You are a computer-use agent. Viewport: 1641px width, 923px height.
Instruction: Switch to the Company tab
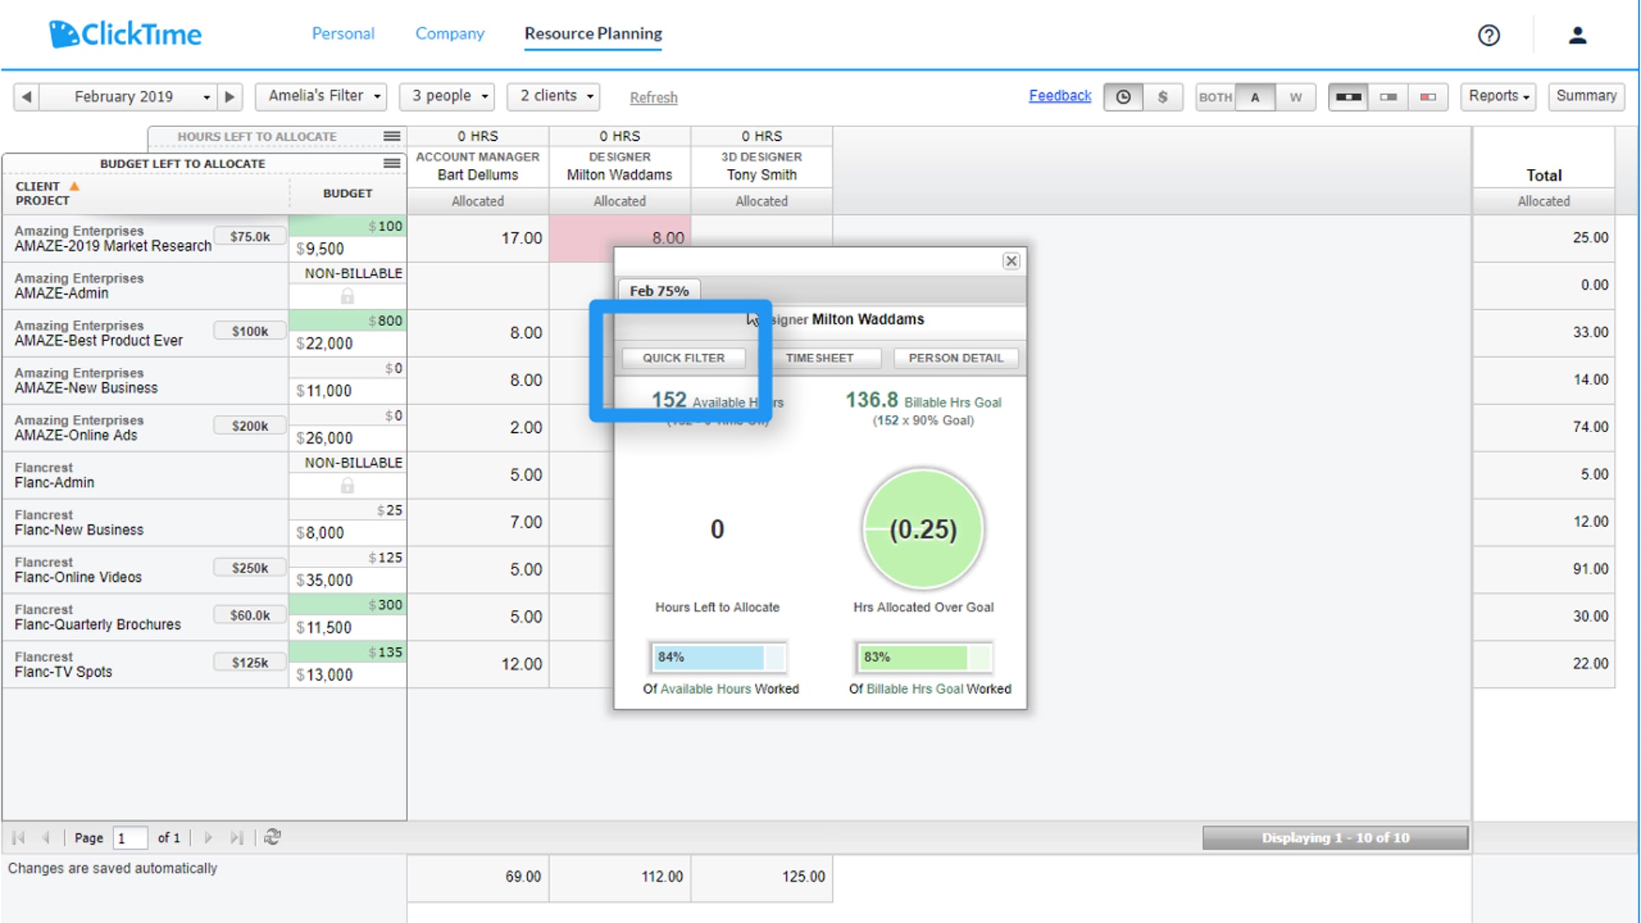click(x=449, y=34)
